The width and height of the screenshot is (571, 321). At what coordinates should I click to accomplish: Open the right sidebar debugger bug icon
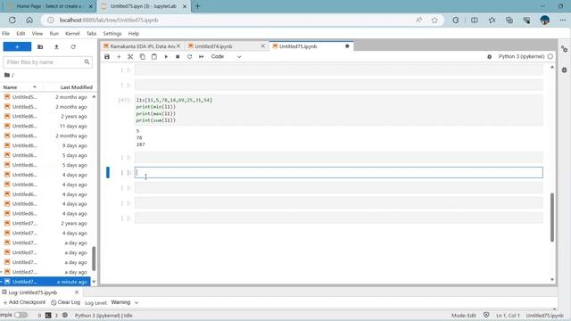[564, 70]
